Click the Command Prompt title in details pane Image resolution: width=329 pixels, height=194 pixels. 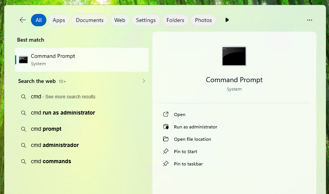click(x=234, y=80)
